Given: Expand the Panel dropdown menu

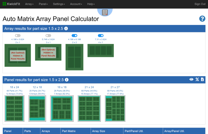Looking at the screenshot, I should tap(43, 4).
